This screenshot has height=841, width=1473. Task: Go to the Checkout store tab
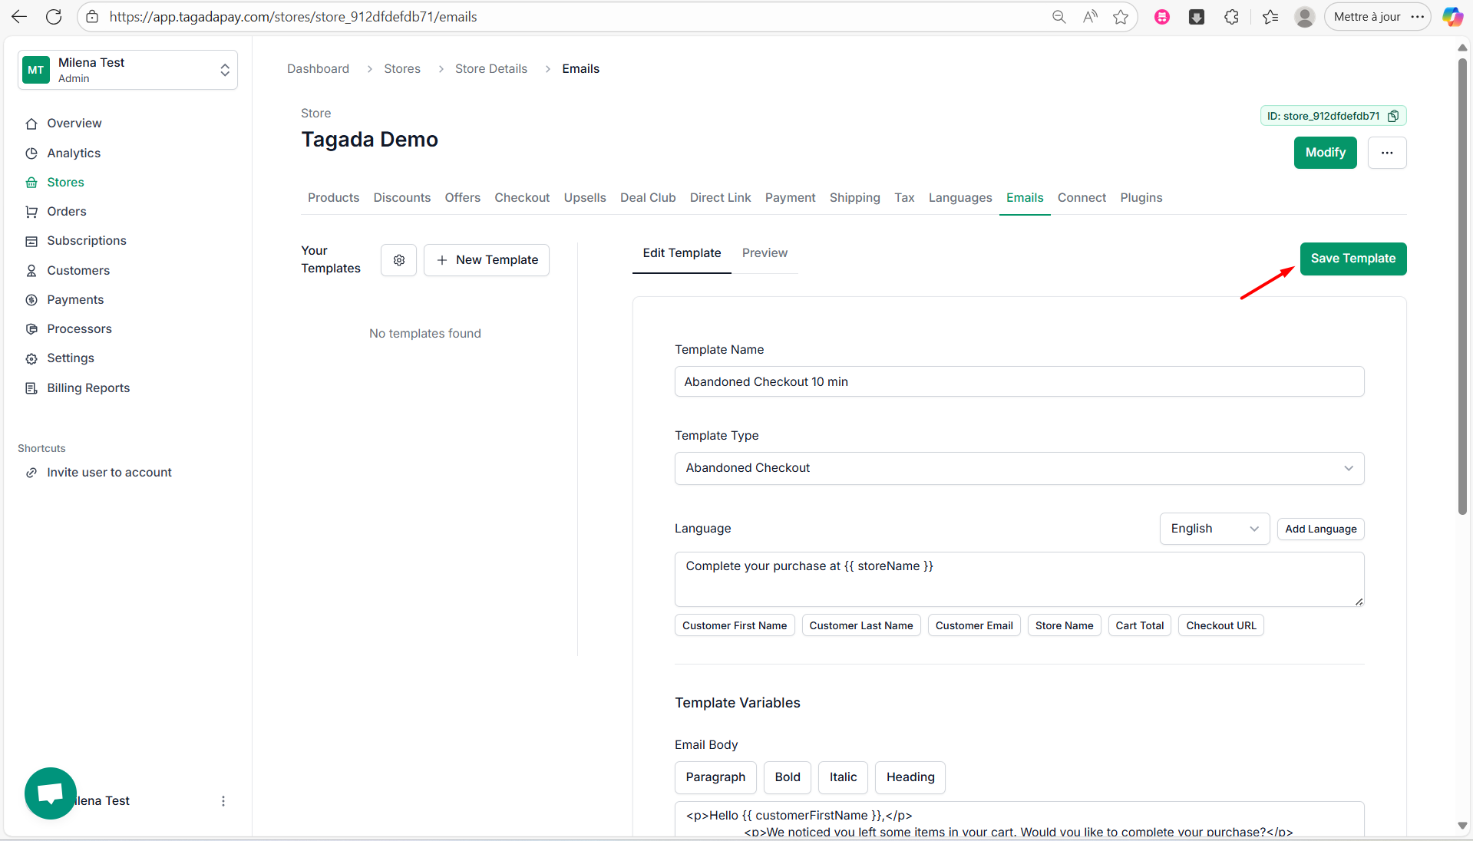tap(521, 198)
